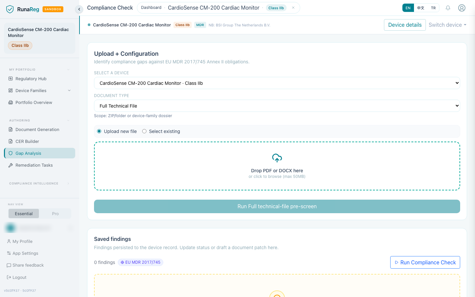Click the Share feedback speech icon
Screen dimensions: 475x297
pyautogui.click(x=9, y=265)
